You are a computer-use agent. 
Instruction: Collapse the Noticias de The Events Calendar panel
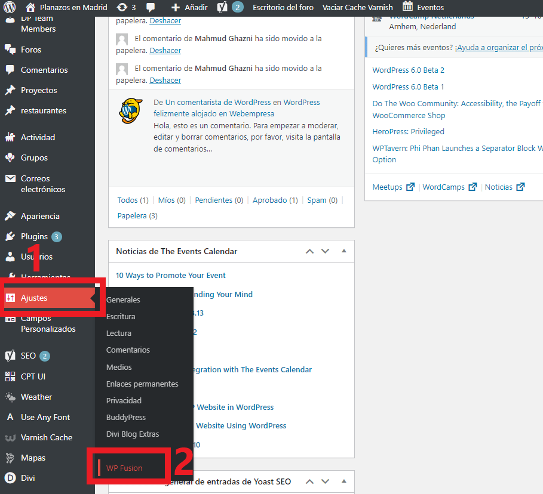pyautogui.click(x=344, y=251)
